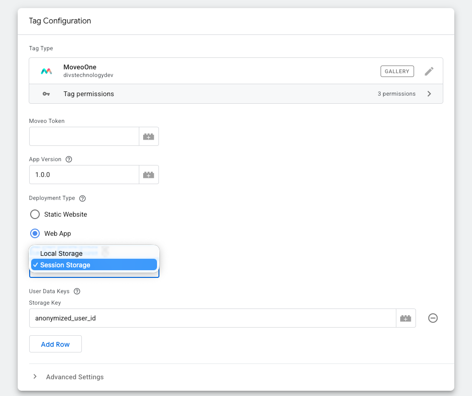472x396 pixels.
Task: Expand Advanced Settings section
Action: [35, 376]
